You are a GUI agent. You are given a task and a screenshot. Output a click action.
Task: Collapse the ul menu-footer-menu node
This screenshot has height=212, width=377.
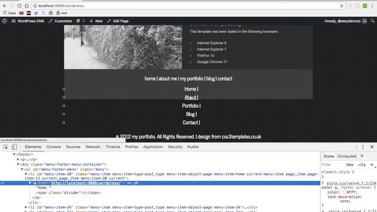(x=22, y=169)
